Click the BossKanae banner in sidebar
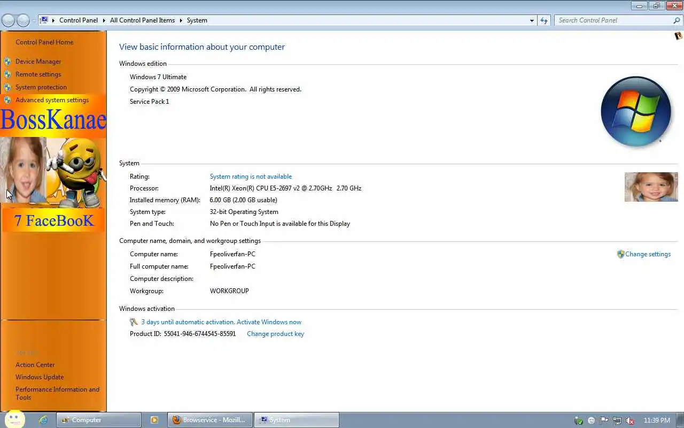The image size is (684, 428). [x=53, y=120]
